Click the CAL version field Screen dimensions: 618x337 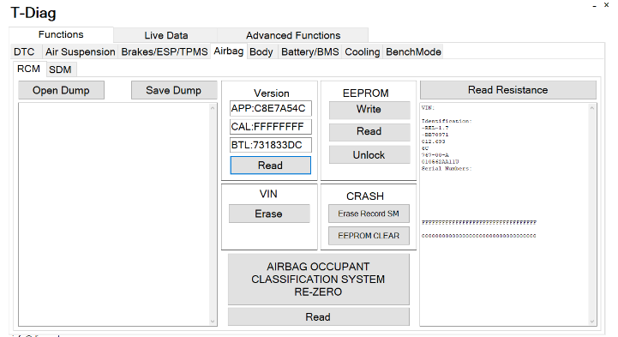click(x=270, y=127)
